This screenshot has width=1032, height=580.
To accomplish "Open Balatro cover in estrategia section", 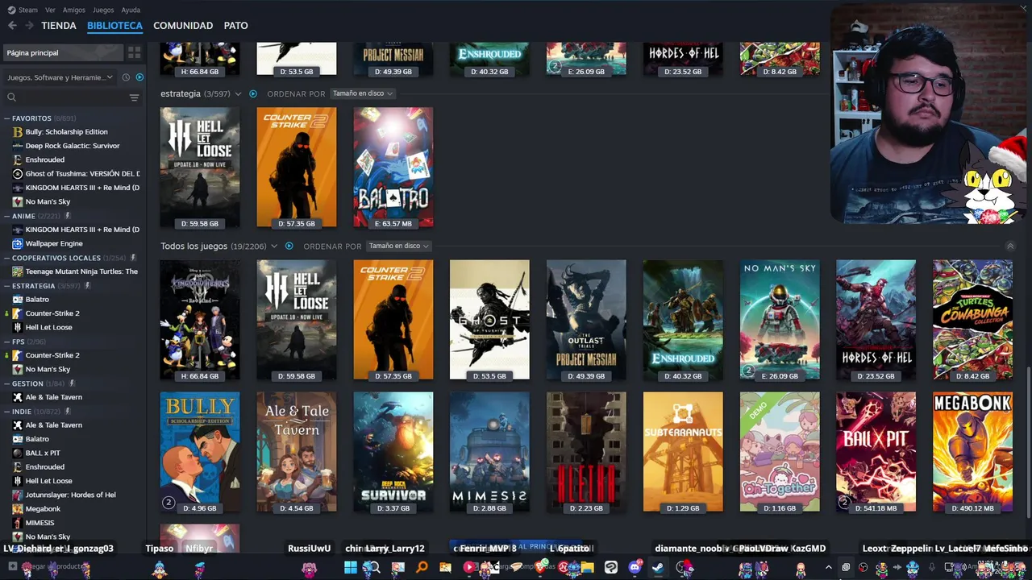I will (x=393, y=168).
